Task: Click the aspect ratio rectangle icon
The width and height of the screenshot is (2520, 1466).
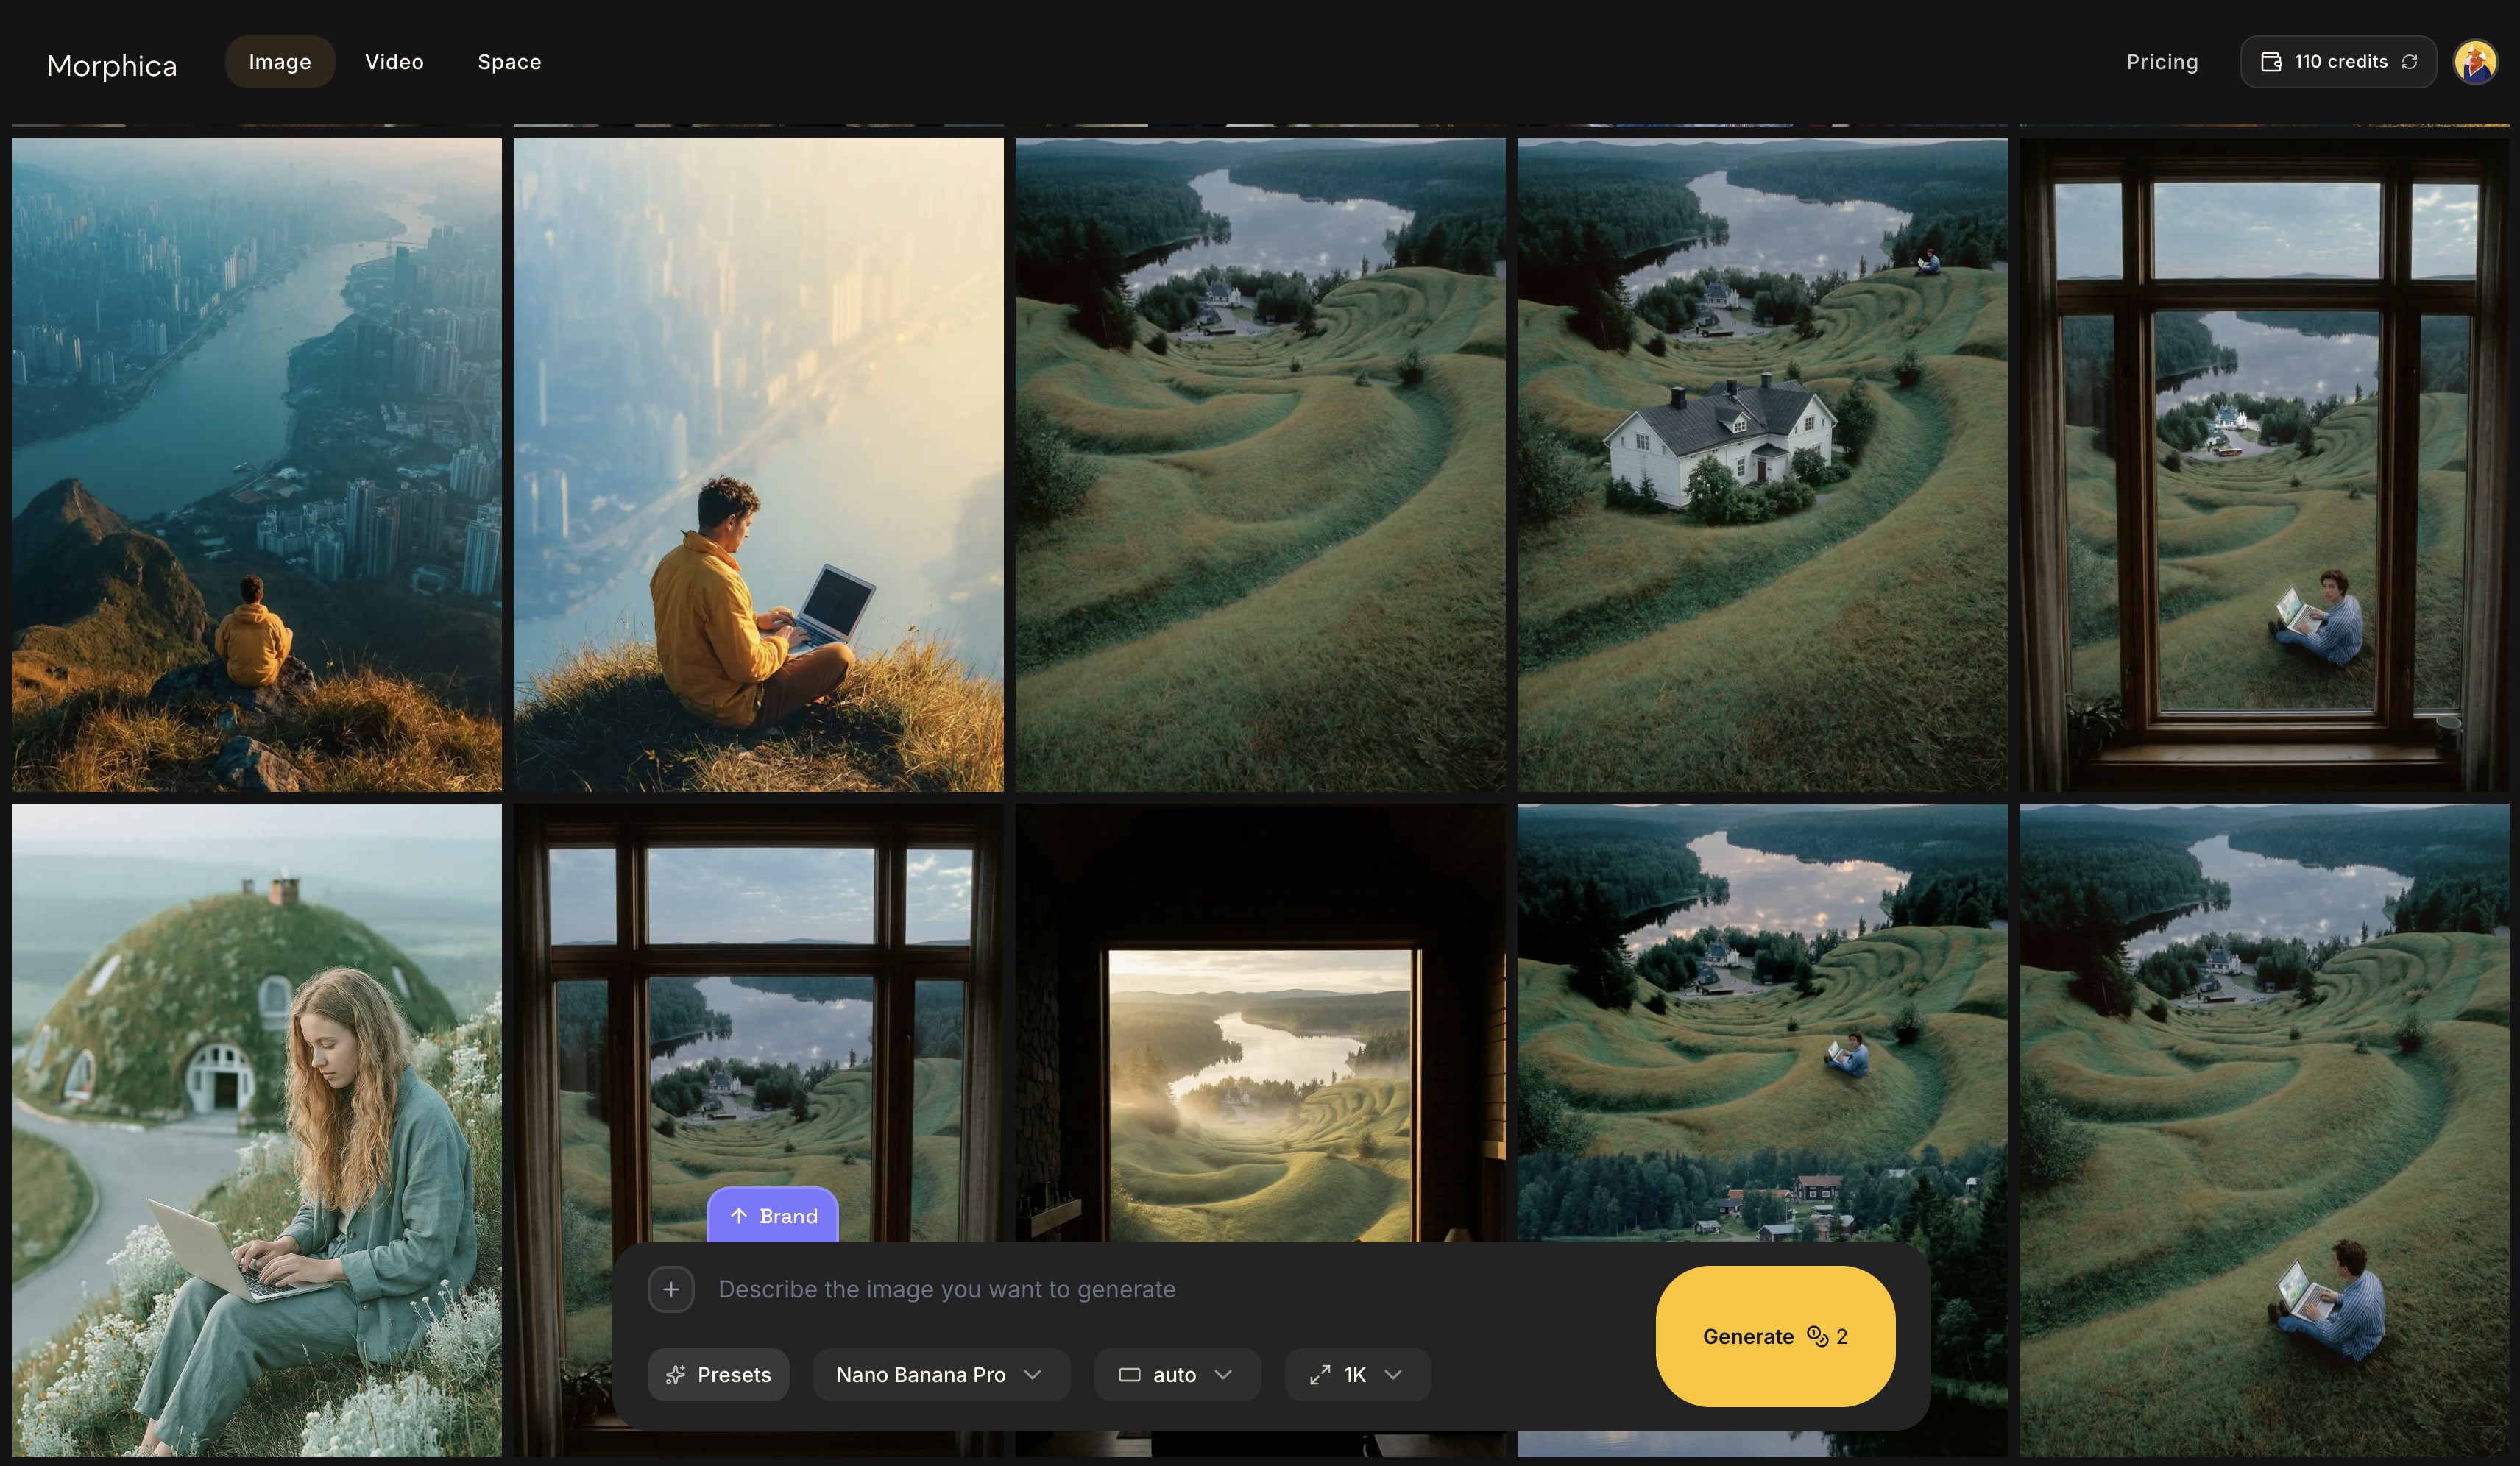Action: click(x=1129, y=1375)
